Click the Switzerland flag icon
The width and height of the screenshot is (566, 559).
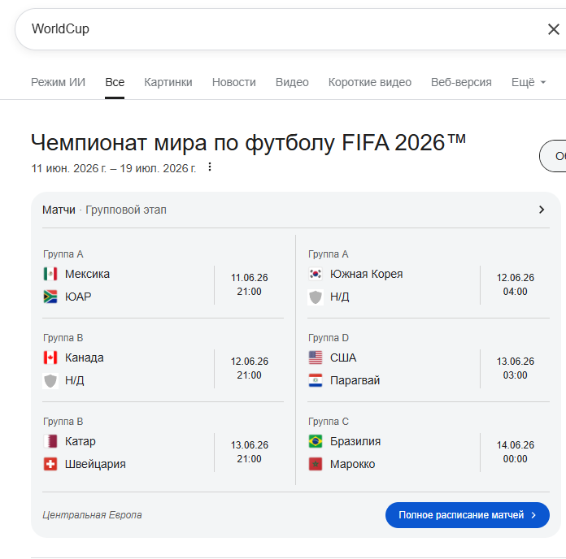click(50, 464)
